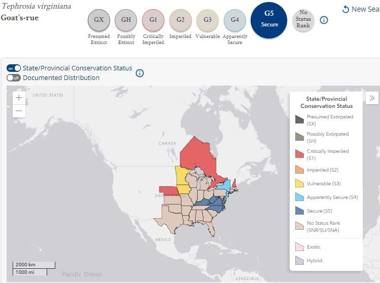Click the New Search link
The height and width of the screenshot is (283, 380).
361,9
